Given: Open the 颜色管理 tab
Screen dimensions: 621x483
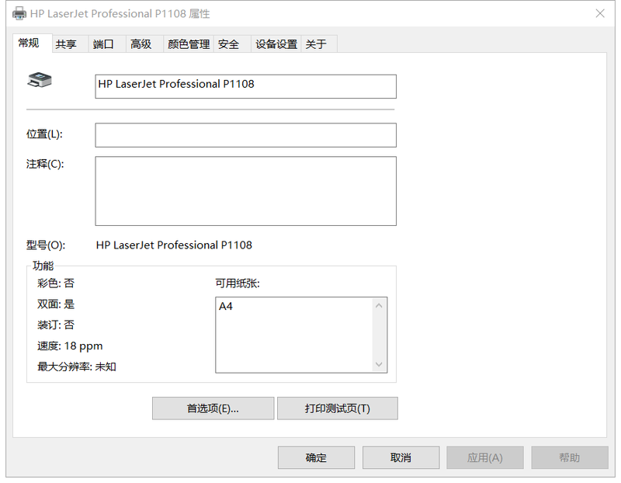Looking at the screenshot, I should [189, 45].
